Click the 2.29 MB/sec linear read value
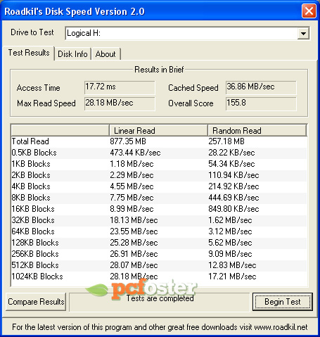This screenshot has width=320, height=337. (132, 175)
